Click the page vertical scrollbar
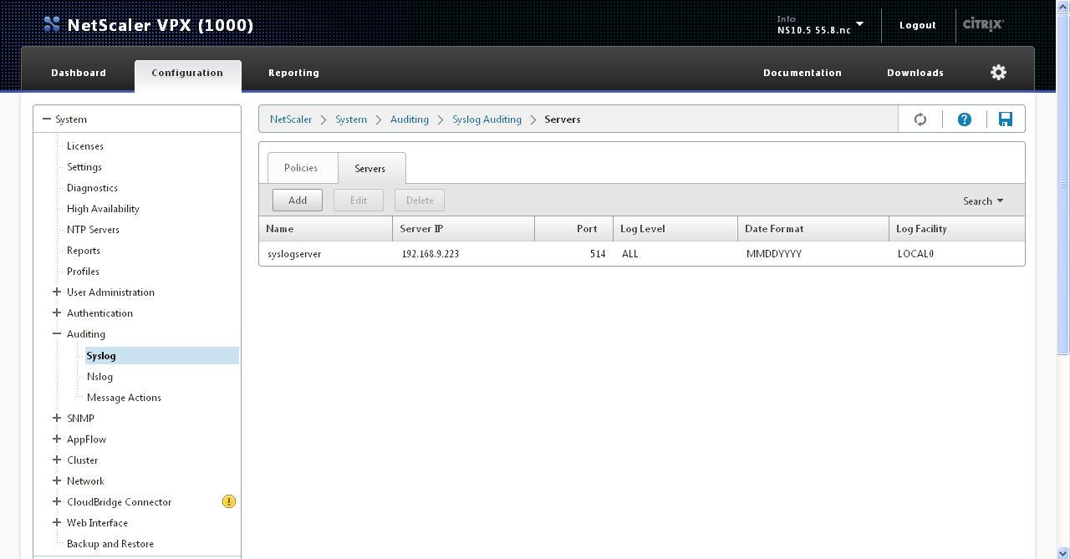This screenshot has width=1070, height=559. [x=1063, y=184]
